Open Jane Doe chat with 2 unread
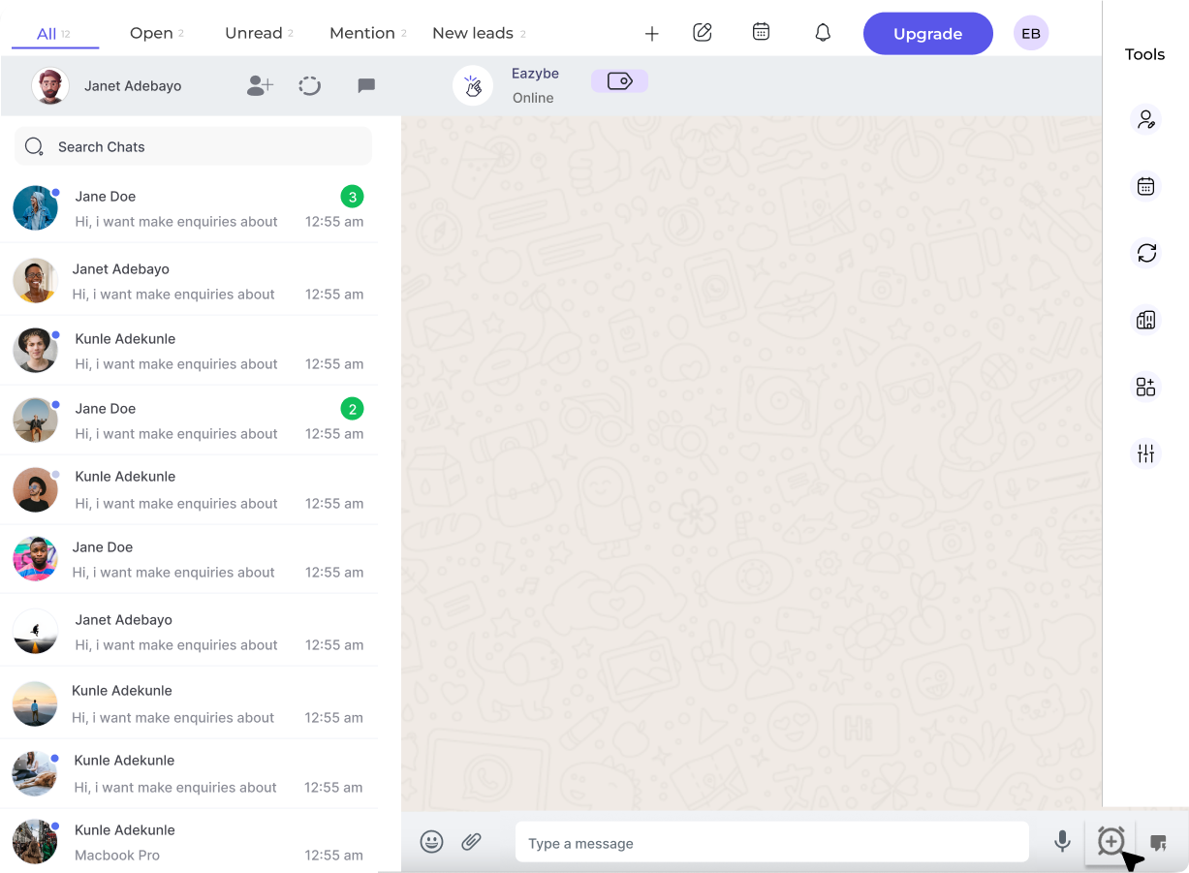 [189, 421]
